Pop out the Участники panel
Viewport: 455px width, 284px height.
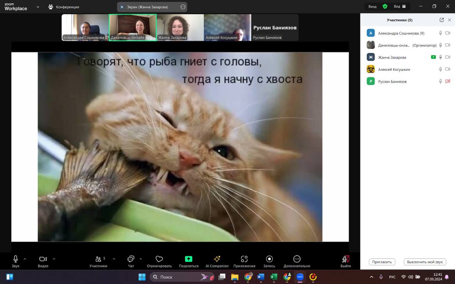pos(441,20)
